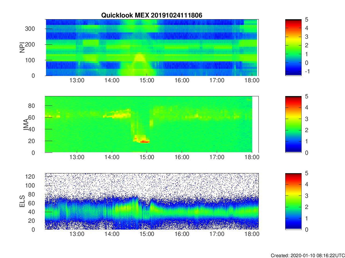Viewport: 345px width, 258px height.
Task: Select the IMA plot colorbar
Action: [293, 124]
